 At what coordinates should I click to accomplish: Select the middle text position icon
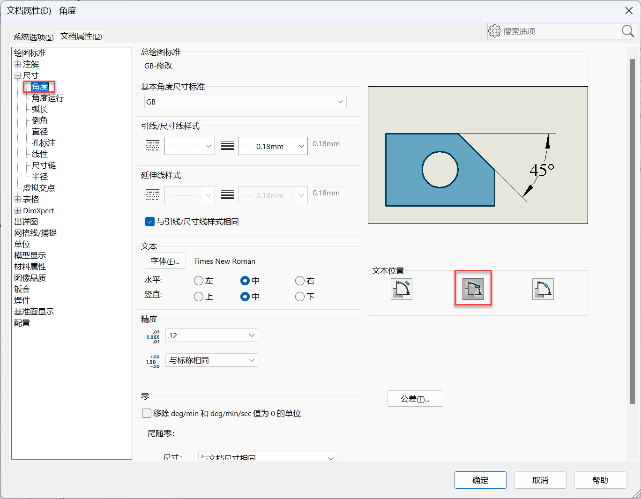tap(473, 289)
